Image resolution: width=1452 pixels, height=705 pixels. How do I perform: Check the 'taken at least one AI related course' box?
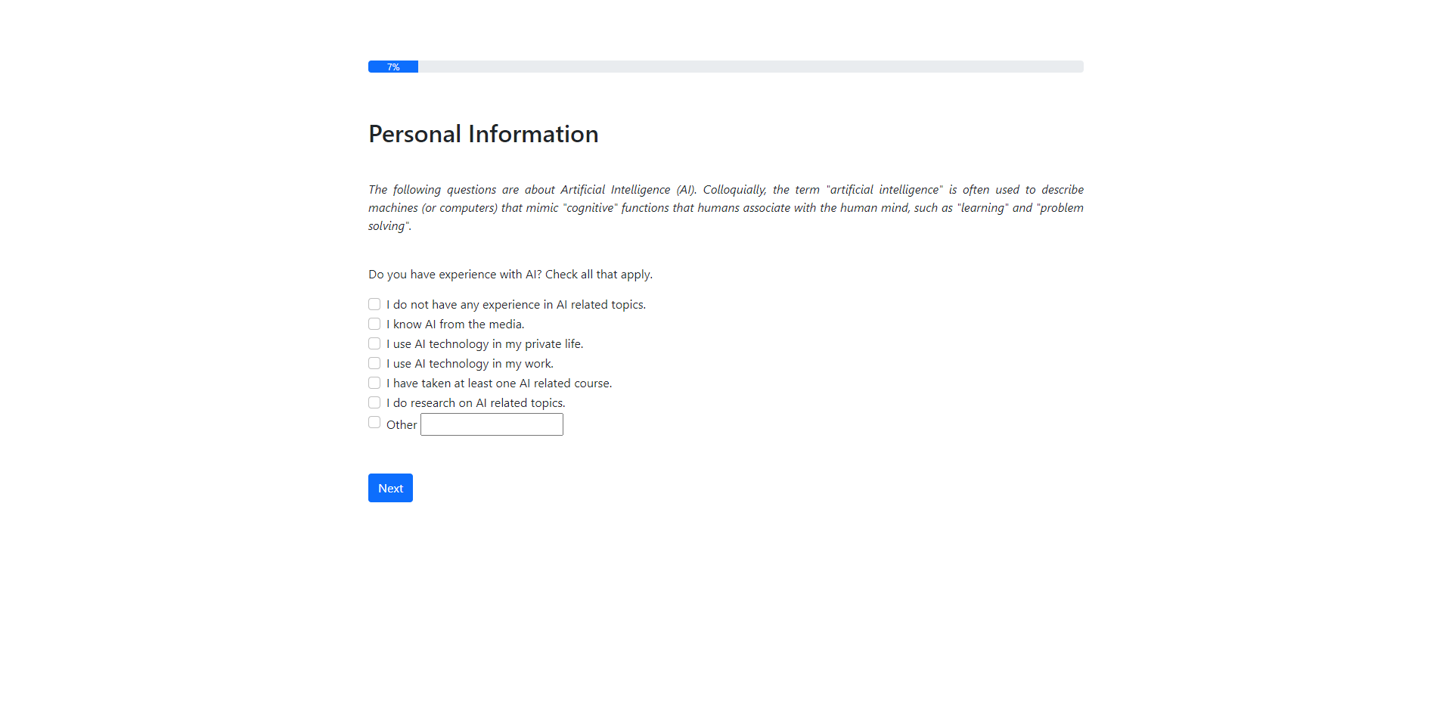[x=374, y=383]
